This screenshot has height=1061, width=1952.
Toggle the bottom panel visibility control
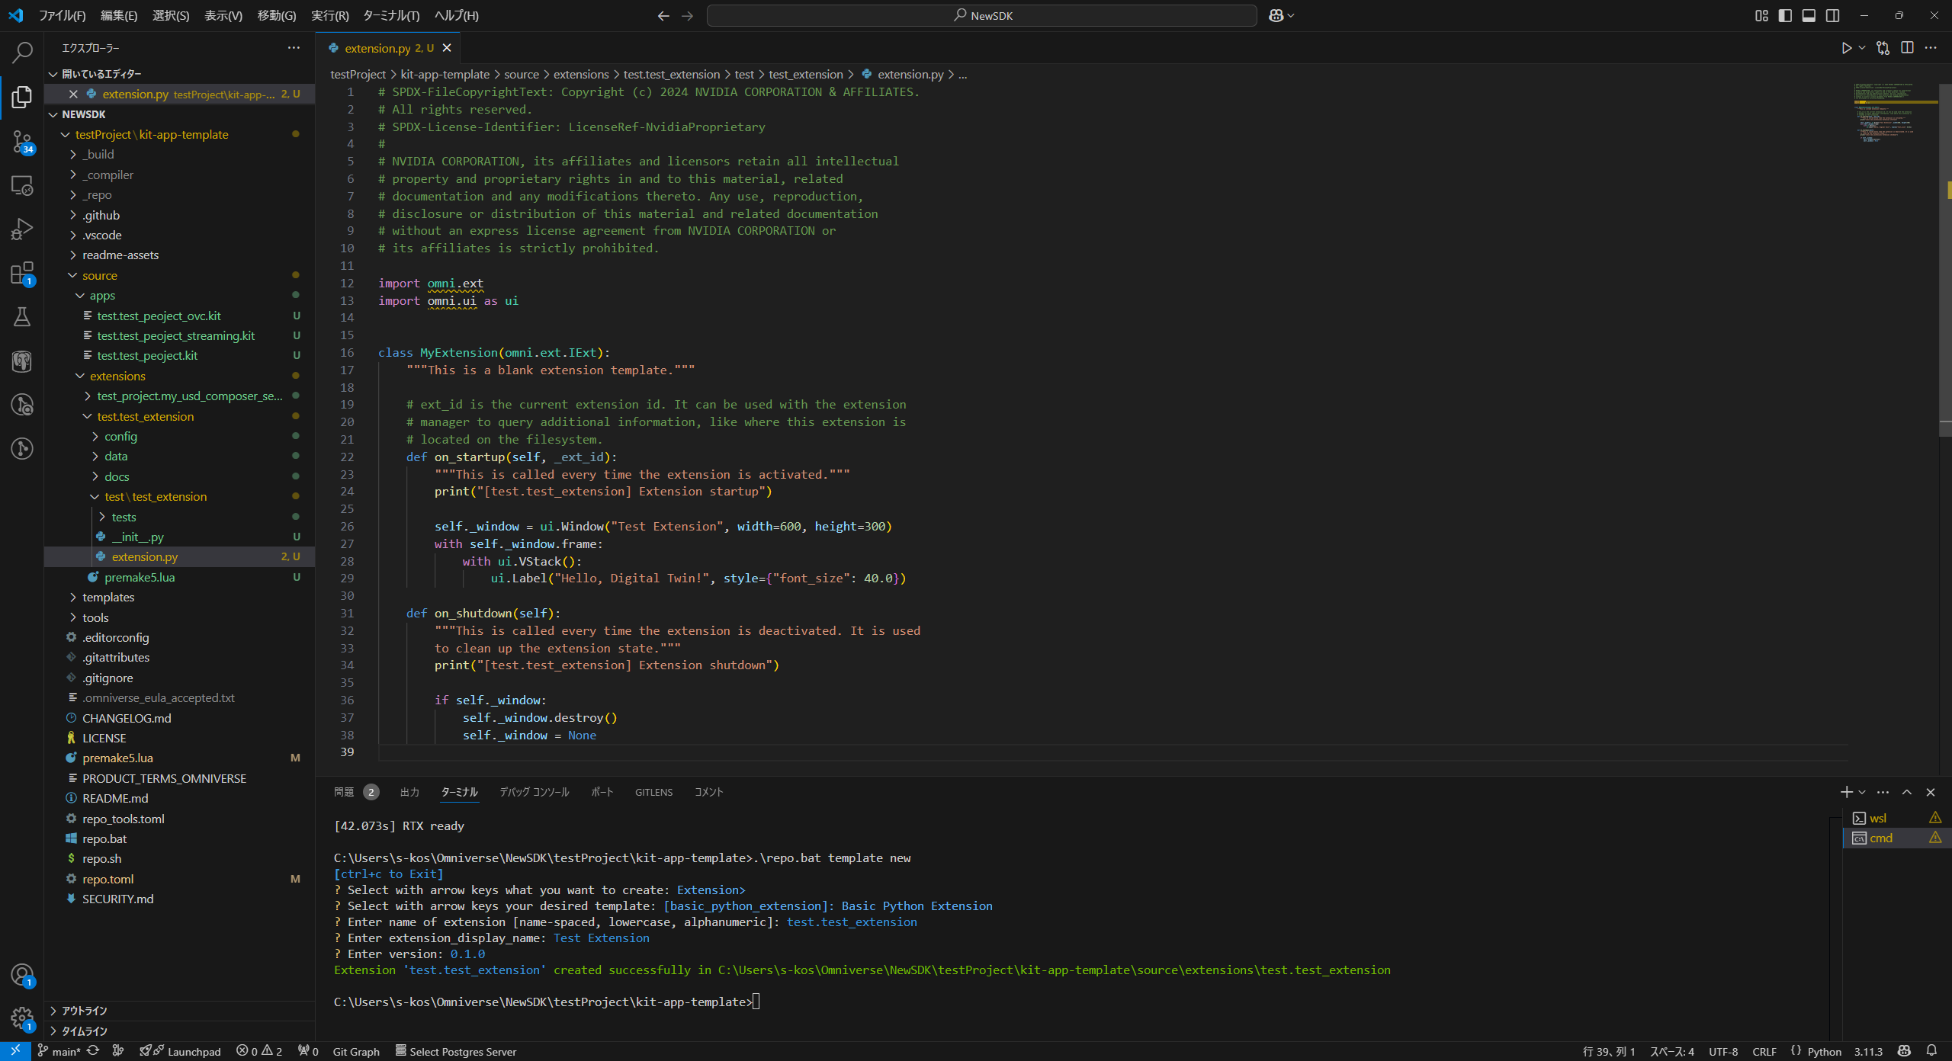(1809, 15)
